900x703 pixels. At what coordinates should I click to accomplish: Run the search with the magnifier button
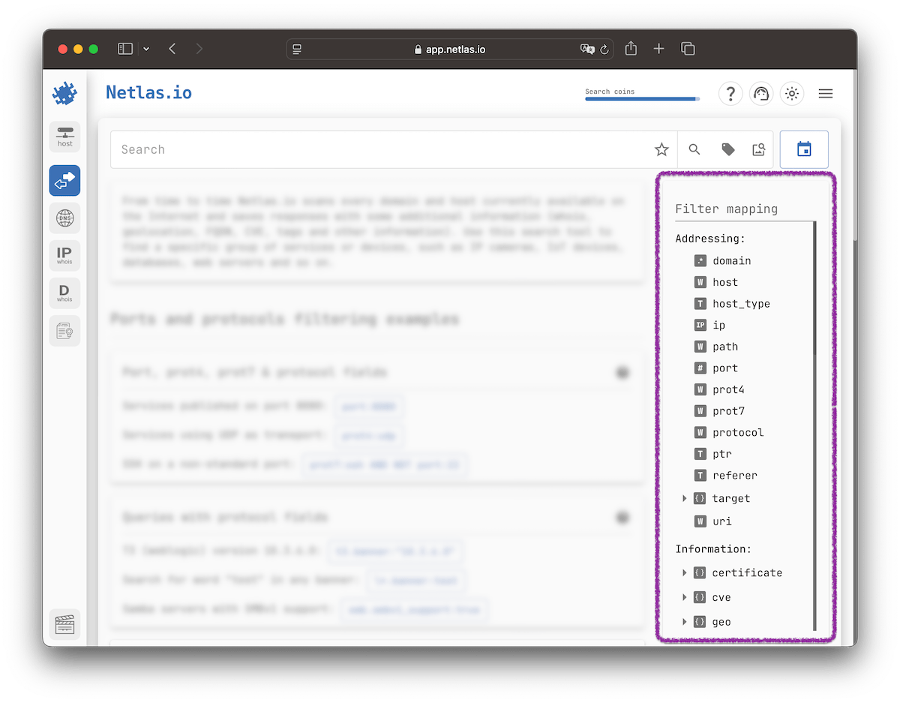tap(694, 149)
